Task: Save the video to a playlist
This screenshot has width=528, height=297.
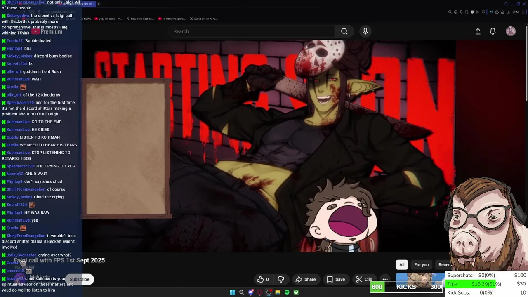Action: tap(336, 279)
